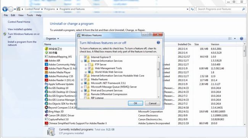Open the address bar history dropdown

[188, 9]
